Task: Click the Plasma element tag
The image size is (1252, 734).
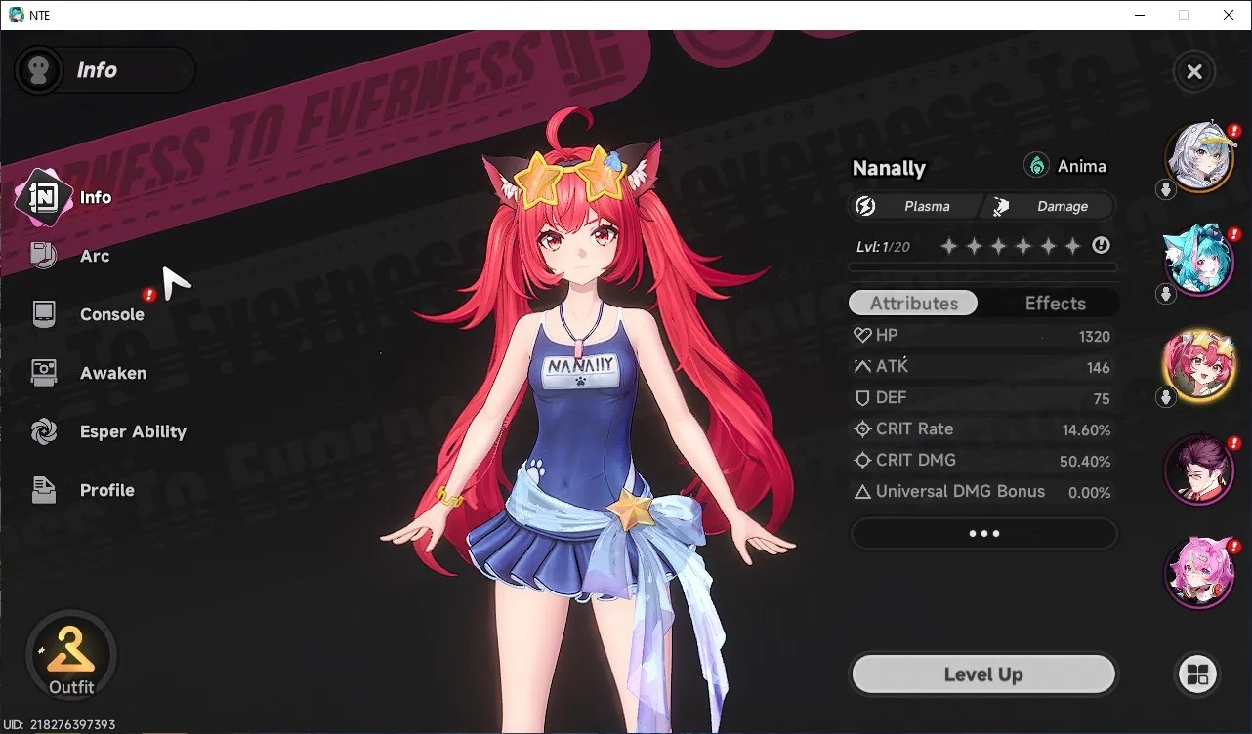Action: point(915,206)
